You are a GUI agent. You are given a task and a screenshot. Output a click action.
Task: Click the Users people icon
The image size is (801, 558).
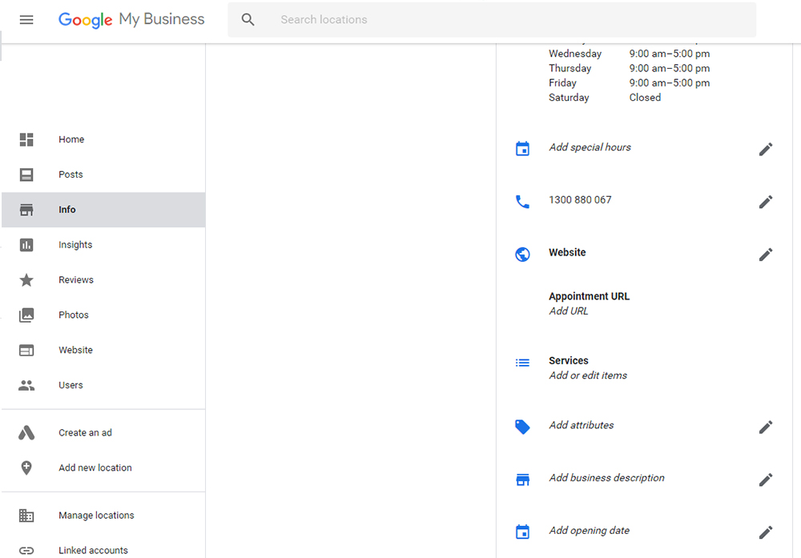26,385
